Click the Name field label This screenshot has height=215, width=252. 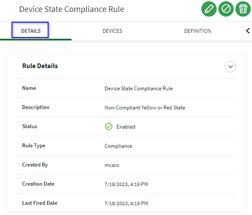click(29, 88)
